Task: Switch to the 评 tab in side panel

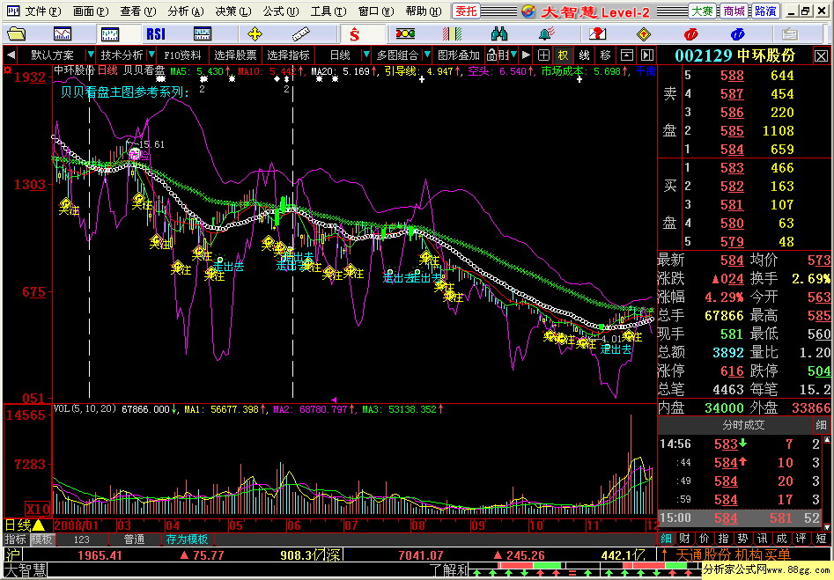Action: tap(801, 539)
